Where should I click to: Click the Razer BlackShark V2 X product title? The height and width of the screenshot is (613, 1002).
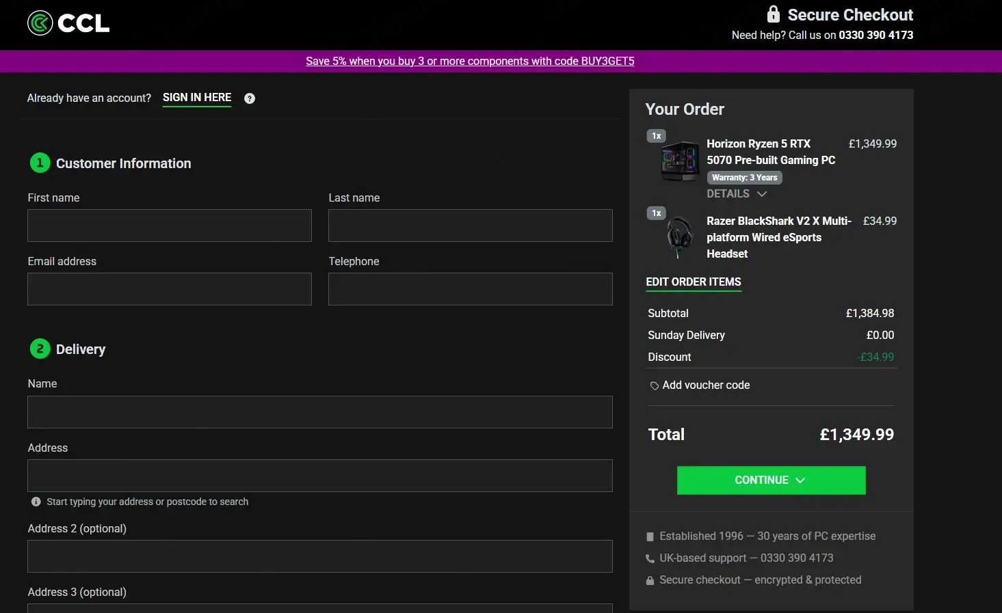click(x=779, y=237)
